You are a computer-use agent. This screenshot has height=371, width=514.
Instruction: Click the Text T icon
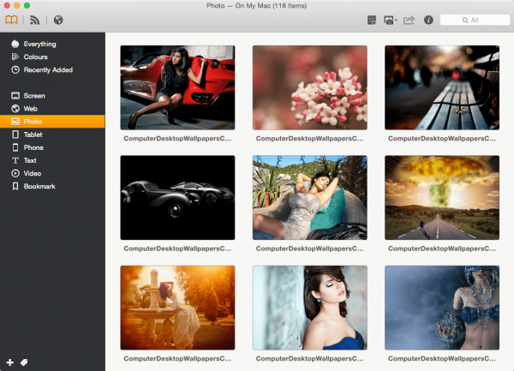coord(15,160)
